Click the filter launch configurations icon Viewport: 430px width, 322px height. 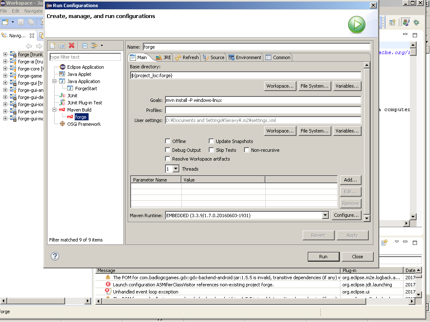[94, 45]
